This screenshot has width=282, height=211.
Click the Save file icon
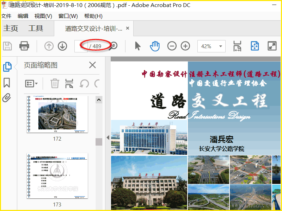coord(7,46)
